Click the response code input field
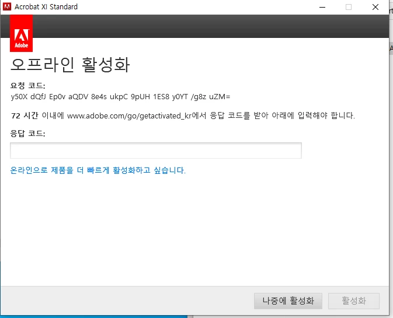The image size is (393, 318). pyautogui.click(x=156, y=151)
